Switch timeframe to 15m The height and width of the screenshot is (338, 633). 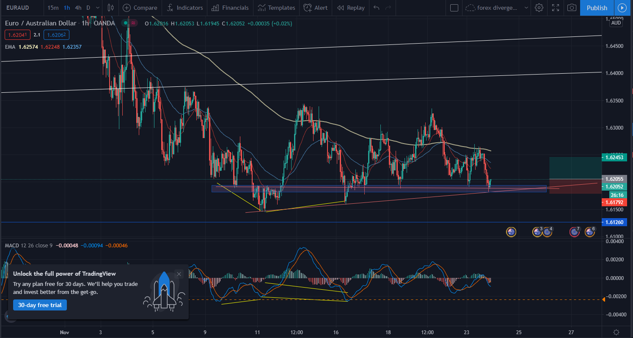click(x=53, y=8)
